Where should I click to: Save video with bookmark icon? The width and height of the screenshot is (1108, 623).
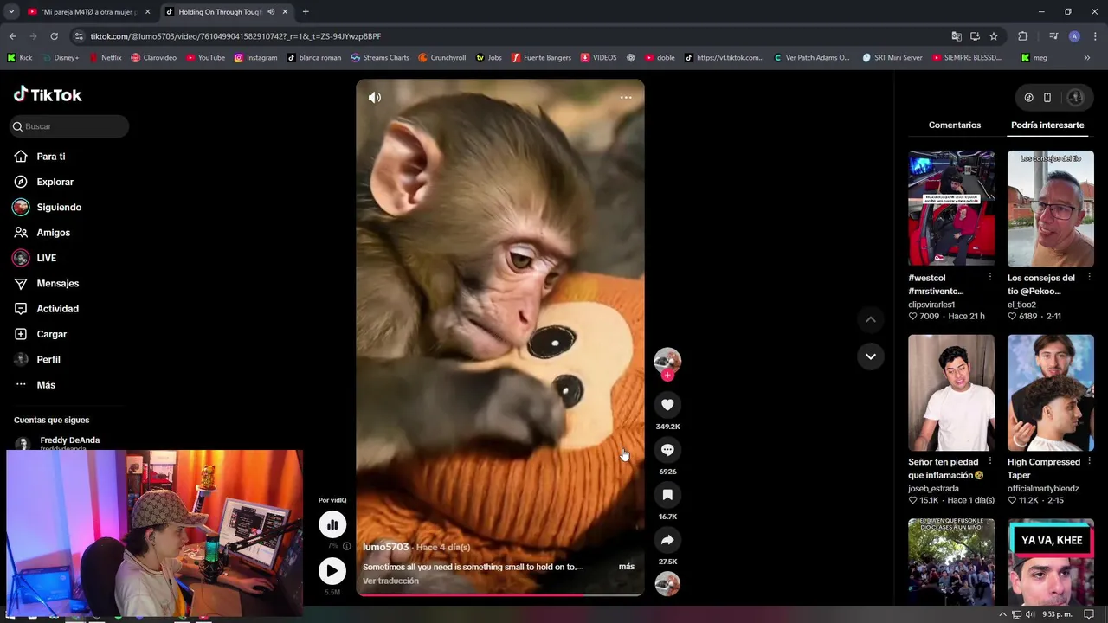(667, 495)
